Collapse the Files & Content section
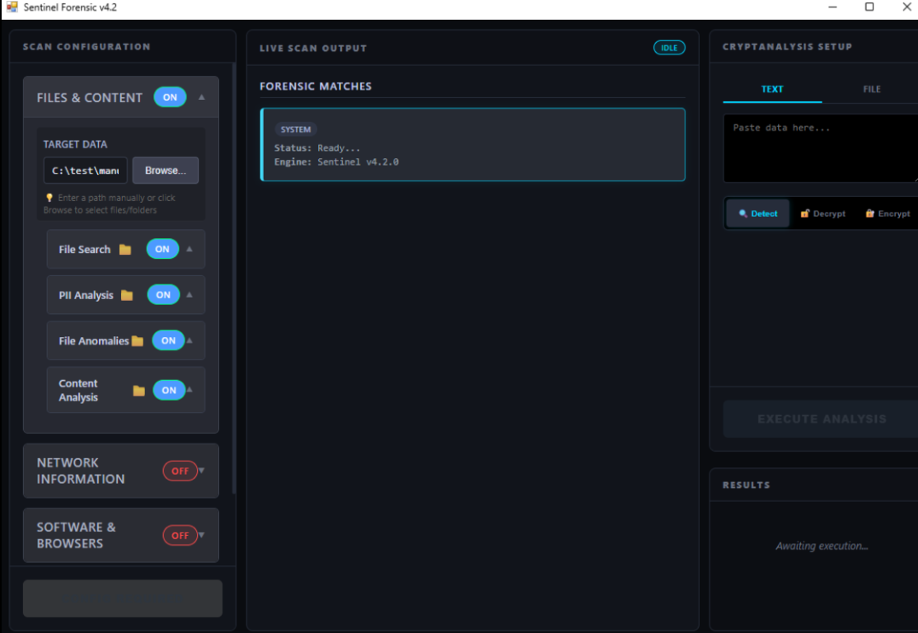Screen dimensions: 918x633 click(201, 97)
